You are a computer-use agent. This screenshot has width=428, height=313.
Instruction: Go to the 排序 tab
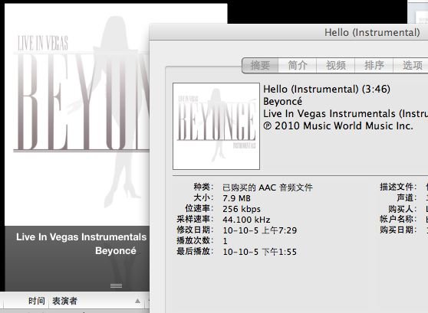374,65
